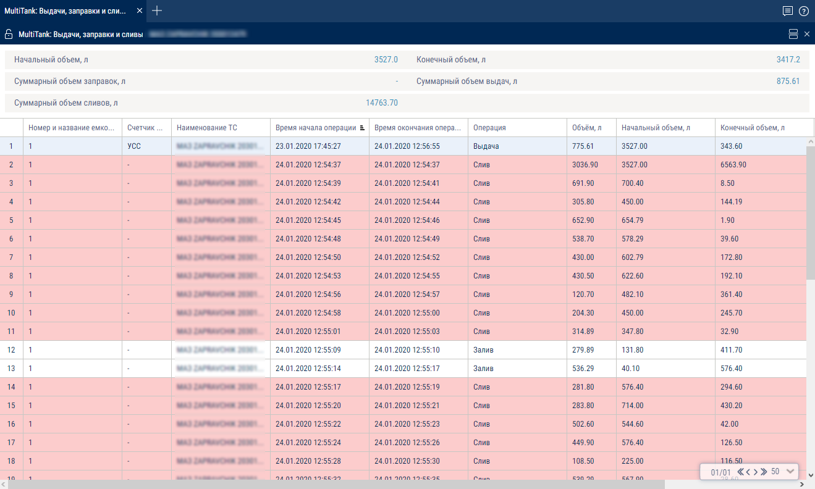Click end volume cell 294.60

[761, 387]
